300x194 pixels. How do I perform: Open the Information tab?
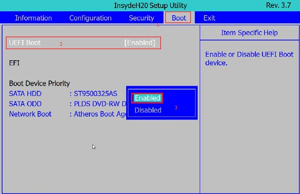pyautogui.click(x=33, y=18)
